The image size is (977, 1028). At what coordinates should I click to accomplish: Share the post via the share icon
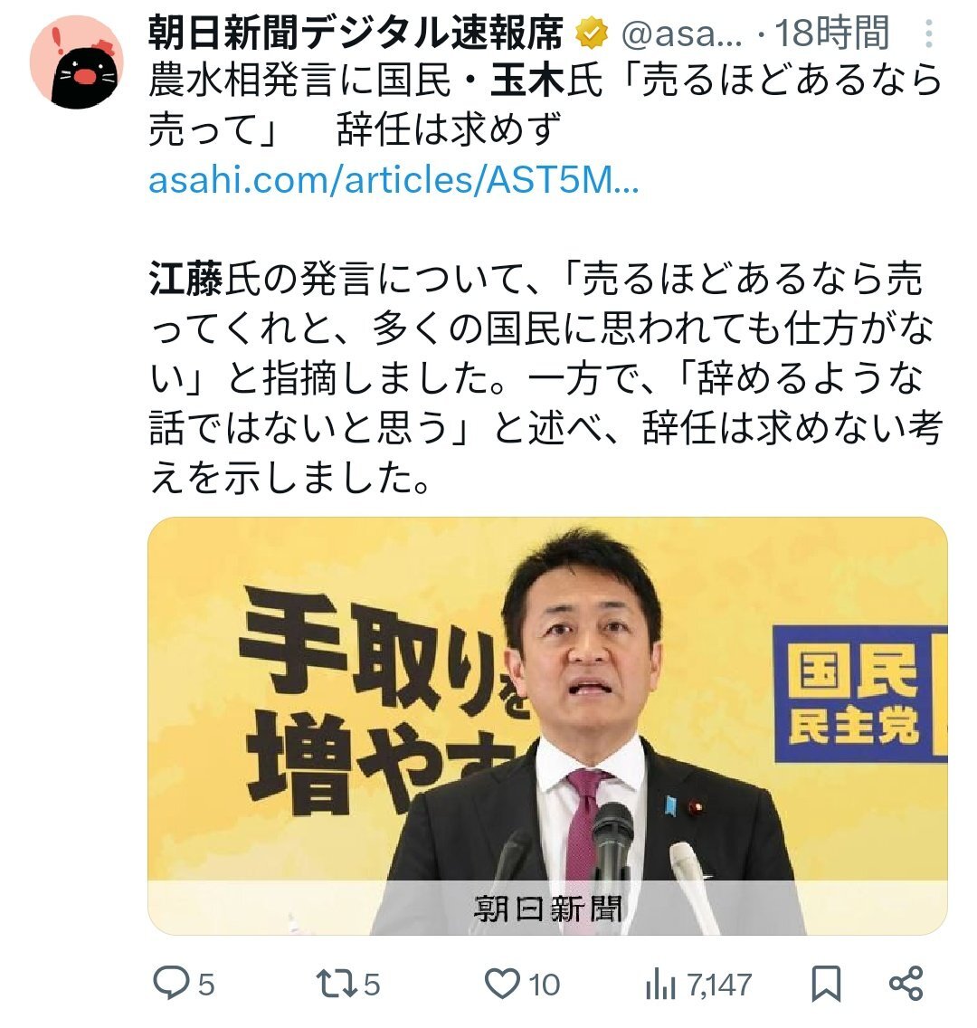coord(906,984)
